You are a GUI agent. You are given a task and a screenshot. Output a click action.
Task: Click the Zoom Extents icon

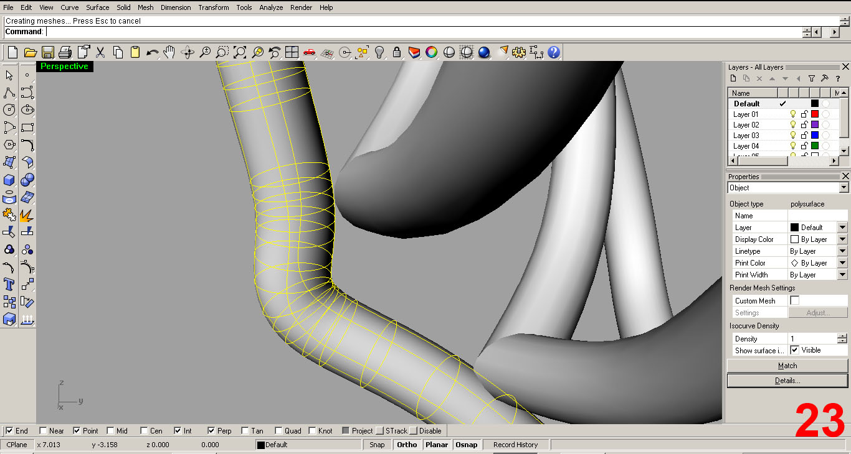(x=240, y=52)
